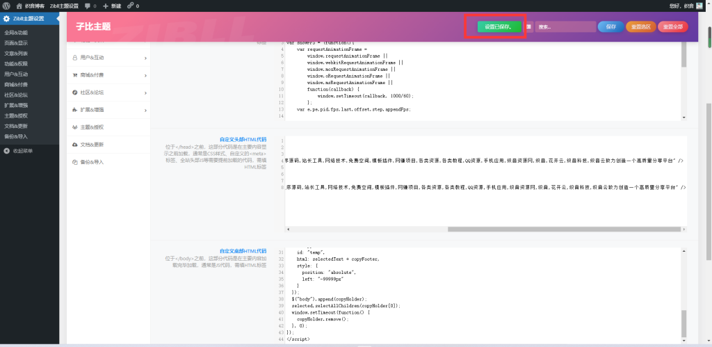Screen dimensions: 712x347
Task: Click the vertical scrollbar of the footer HTML editor
Action: (684, 323)
